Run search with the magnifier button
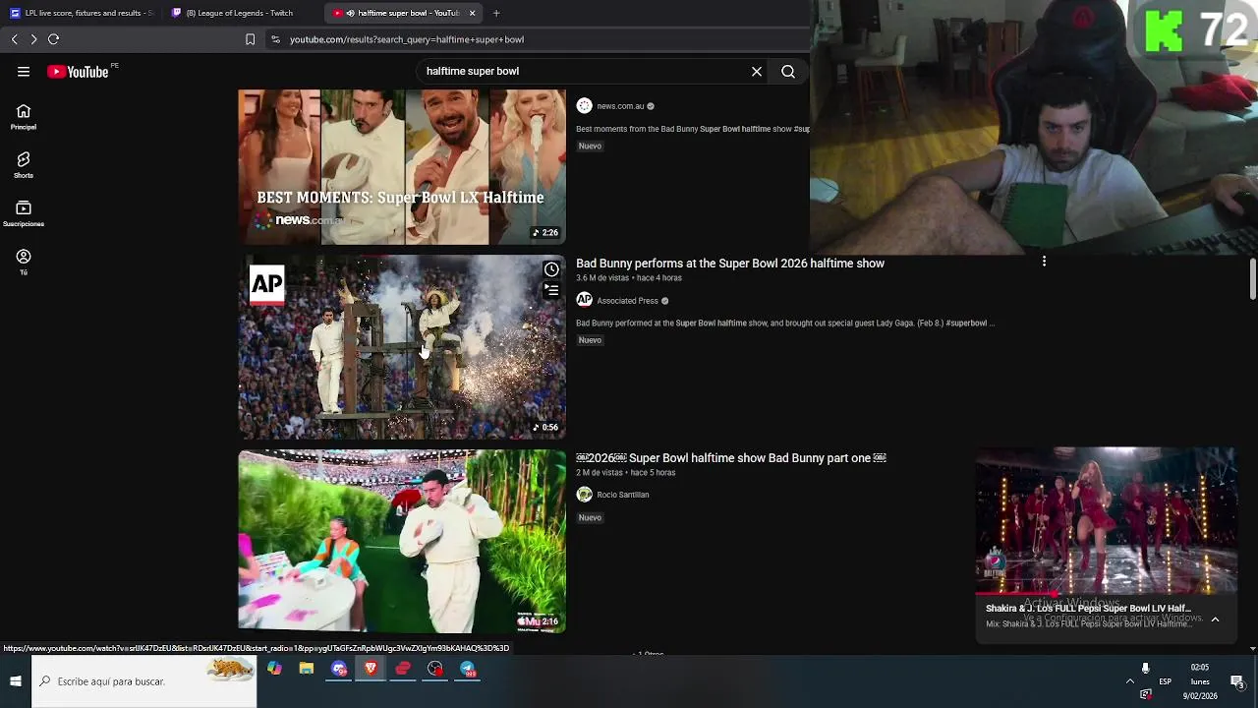 click(x=788, y=71)
